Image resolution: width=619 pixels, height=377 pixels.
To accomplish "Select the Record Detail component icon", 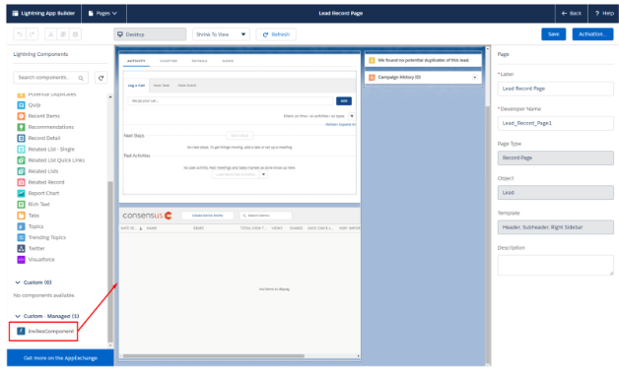I will [x=22, y=138].
